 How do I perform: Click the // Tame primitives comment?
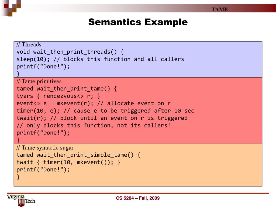39,81
